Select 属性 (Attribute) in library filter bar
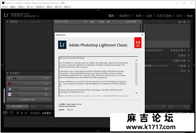196x133 pixels. click(x=92, y=22)
